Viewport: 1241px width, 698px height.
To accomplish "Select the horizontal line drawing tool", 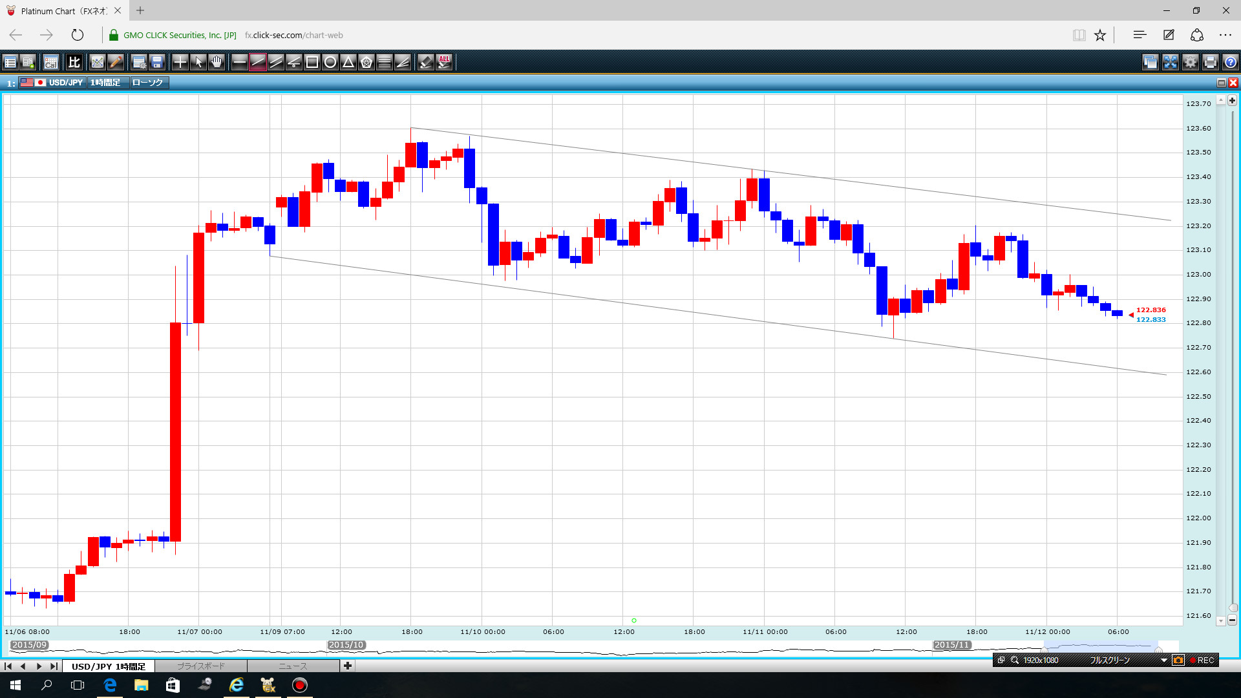I will pyautogui.click(x=239, y=62).
